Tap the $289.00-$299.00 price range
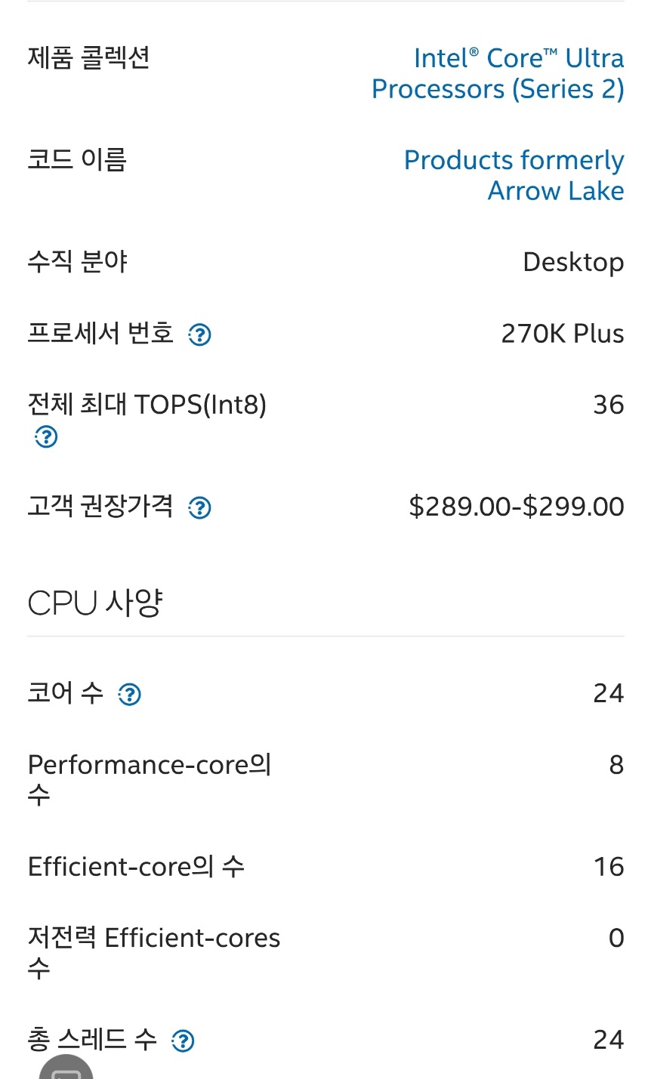This screenshot has height=1079, width=651. (517, 507)
